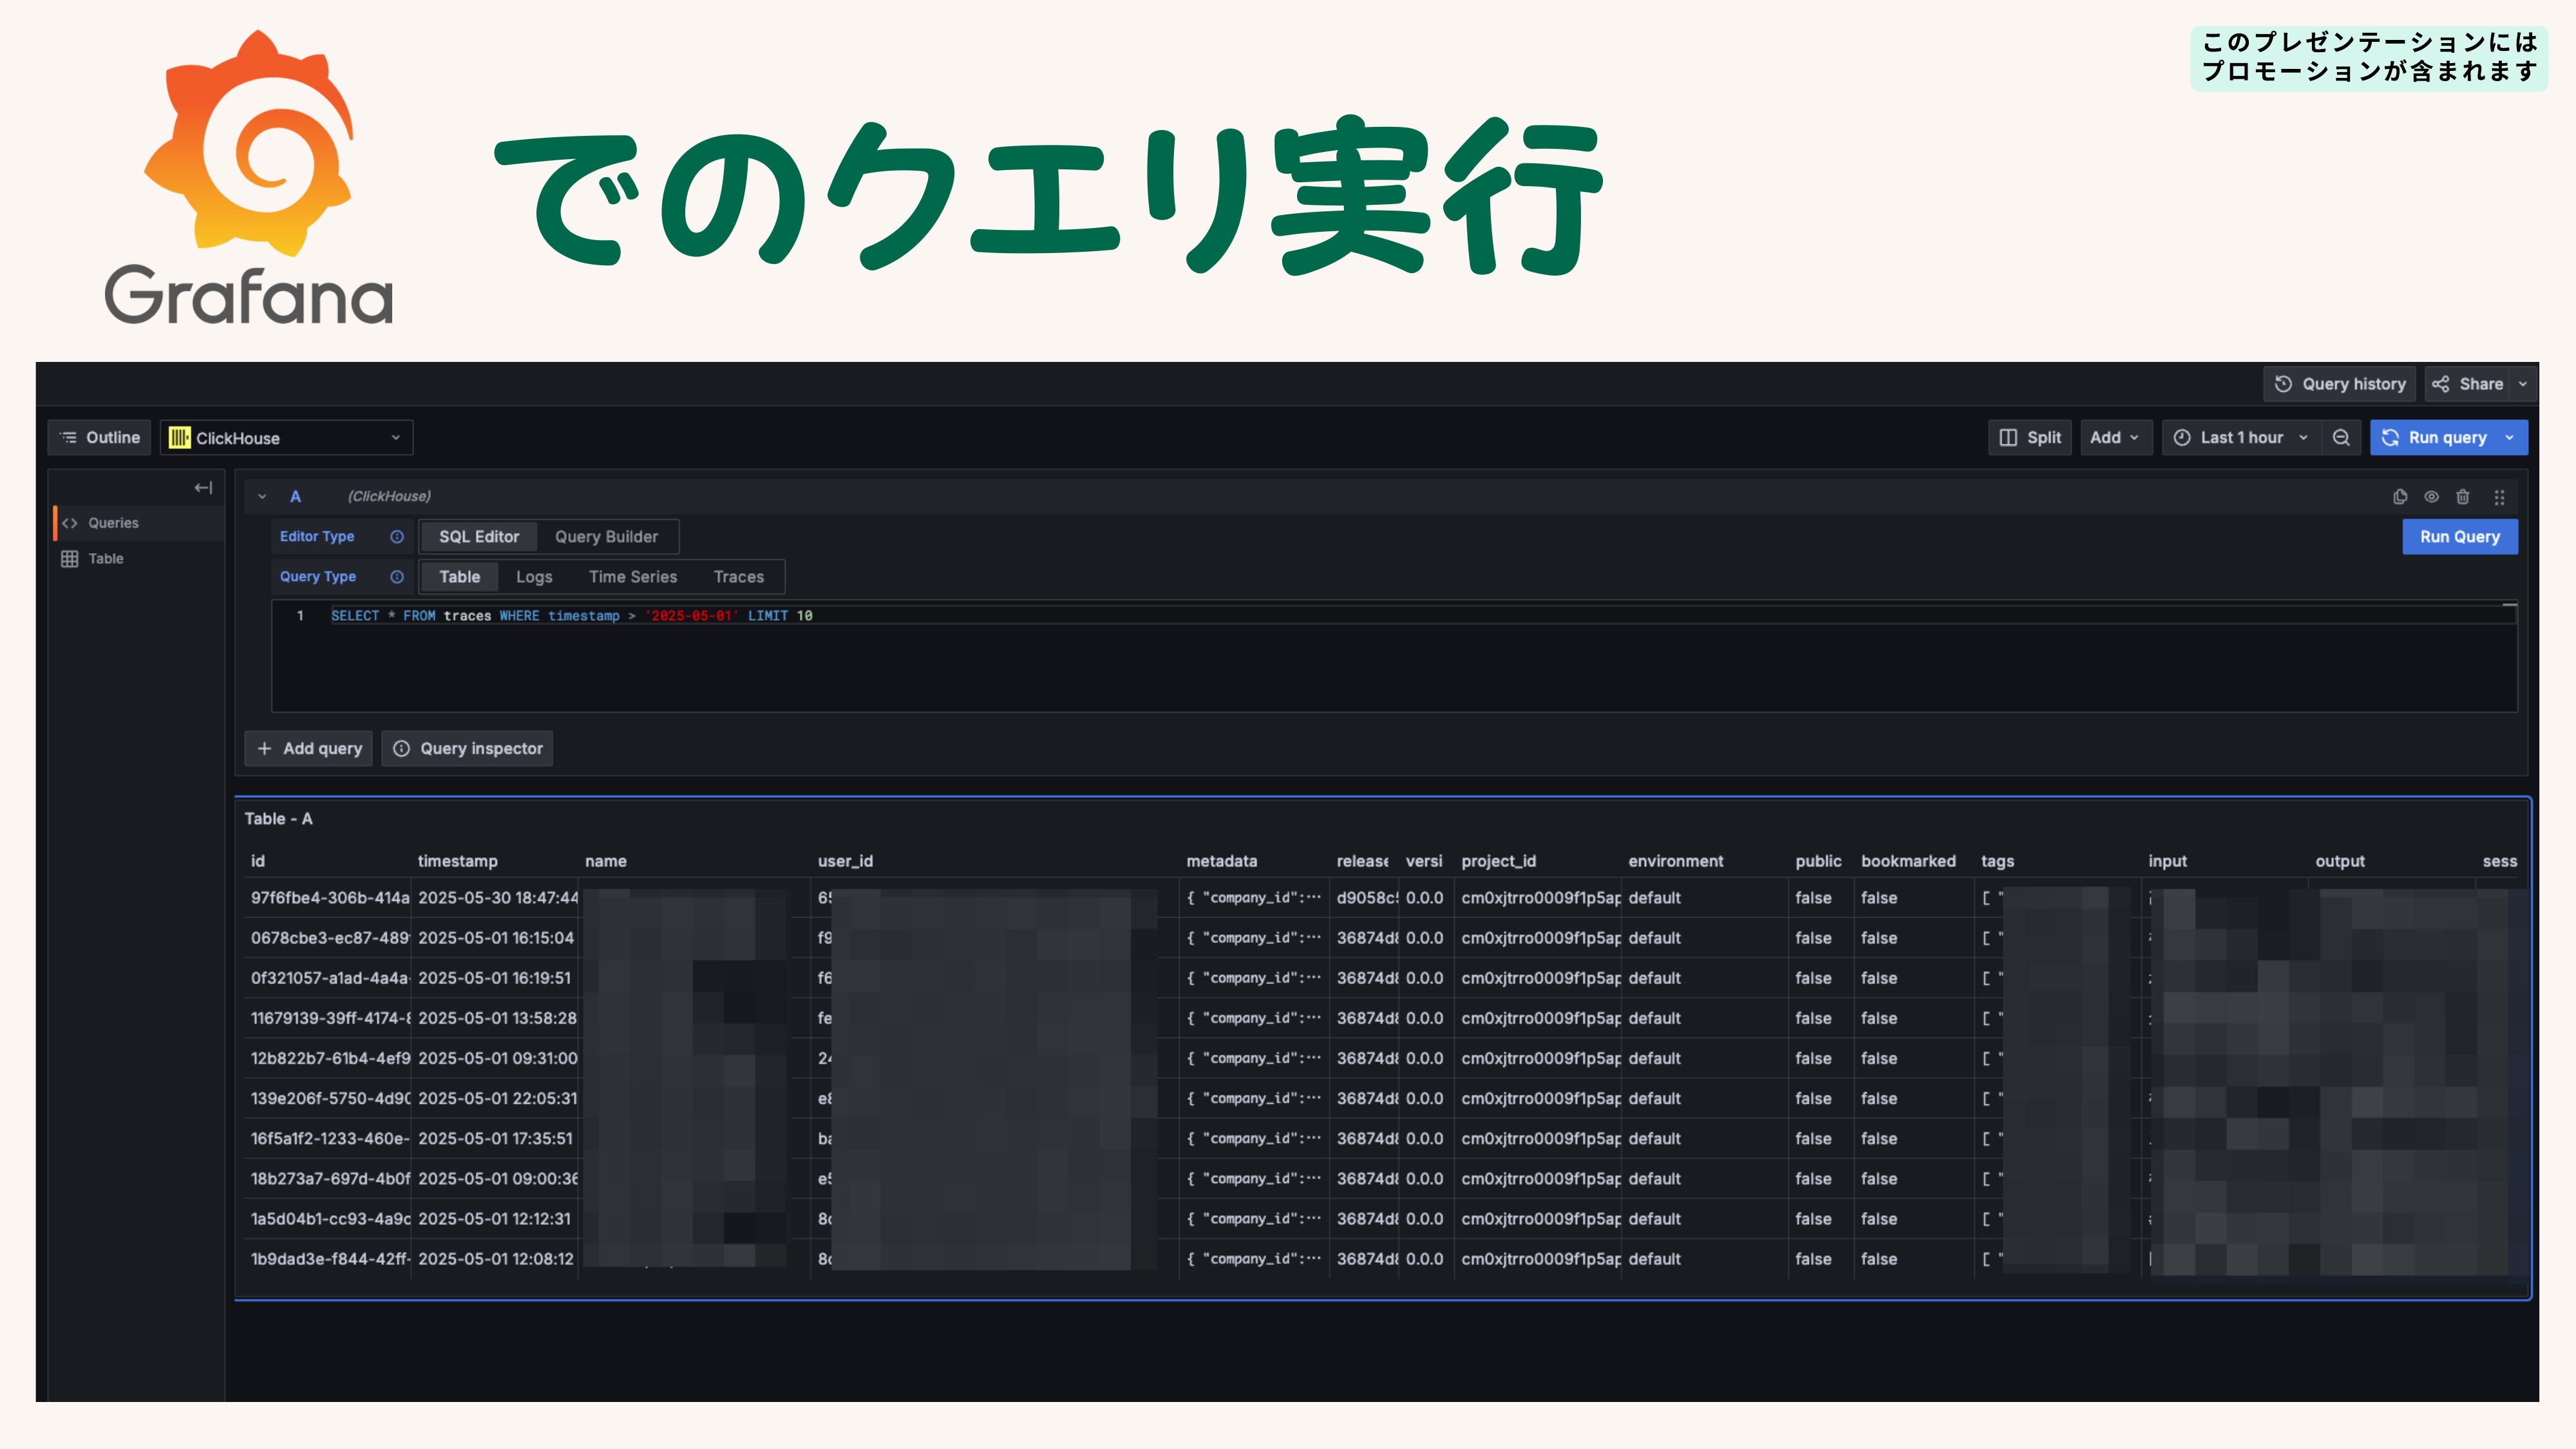Collapse query row A chevron
This screenshot has width=2576, height=1449.
262,496
